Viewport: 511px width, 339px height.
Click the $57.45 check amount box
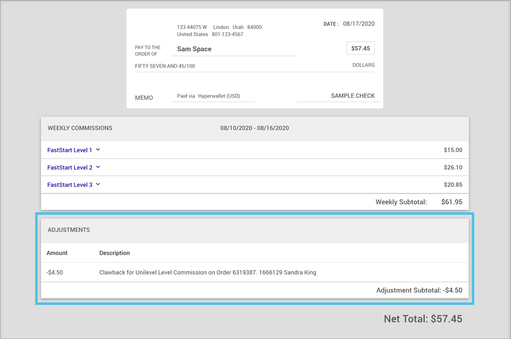[361, 48]
